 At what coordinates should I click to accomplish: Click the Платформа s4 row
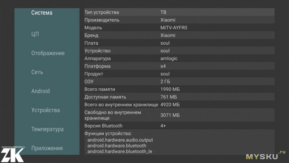pos(179,66)
